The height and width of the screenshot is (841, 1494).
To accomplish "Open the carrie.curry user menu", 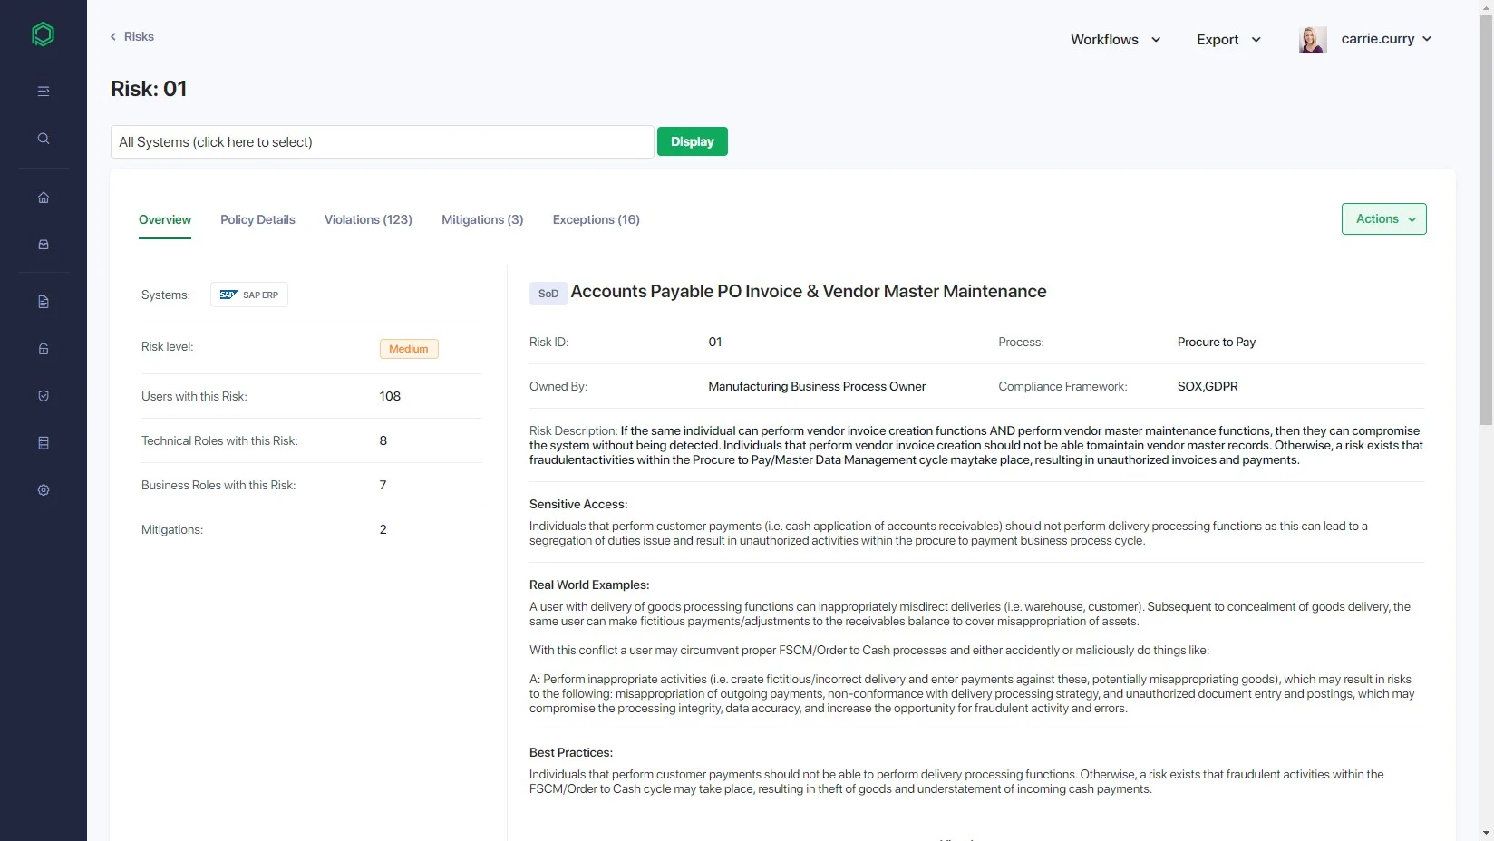I will [x=1386, y=39].
